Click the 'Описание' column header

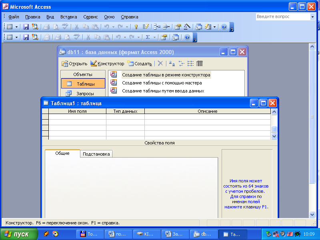(x=208, y=111)
